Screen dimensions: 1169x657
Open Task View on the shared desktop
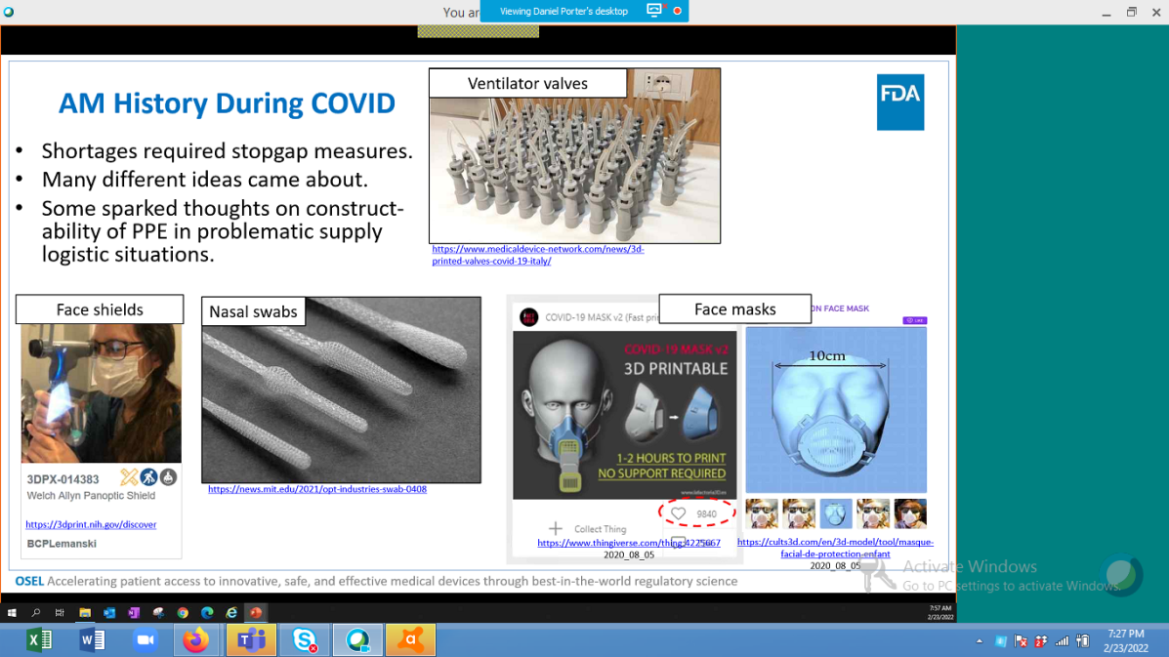click(60, 613)
